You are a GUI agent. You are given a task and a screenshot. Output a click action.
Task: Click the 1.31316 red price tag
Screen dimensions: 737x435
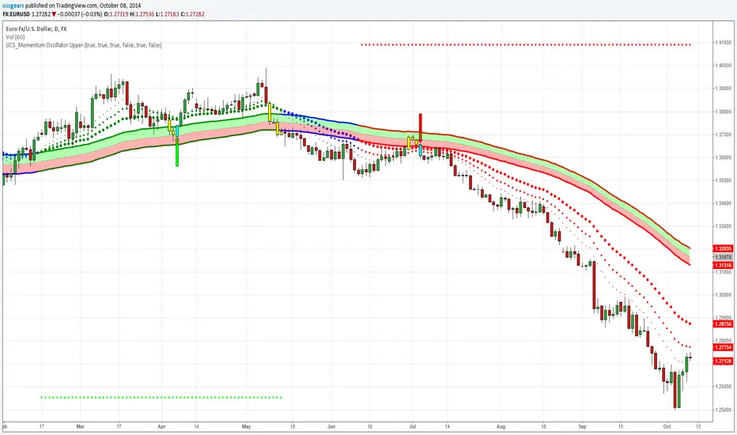[x=723, y=265]
